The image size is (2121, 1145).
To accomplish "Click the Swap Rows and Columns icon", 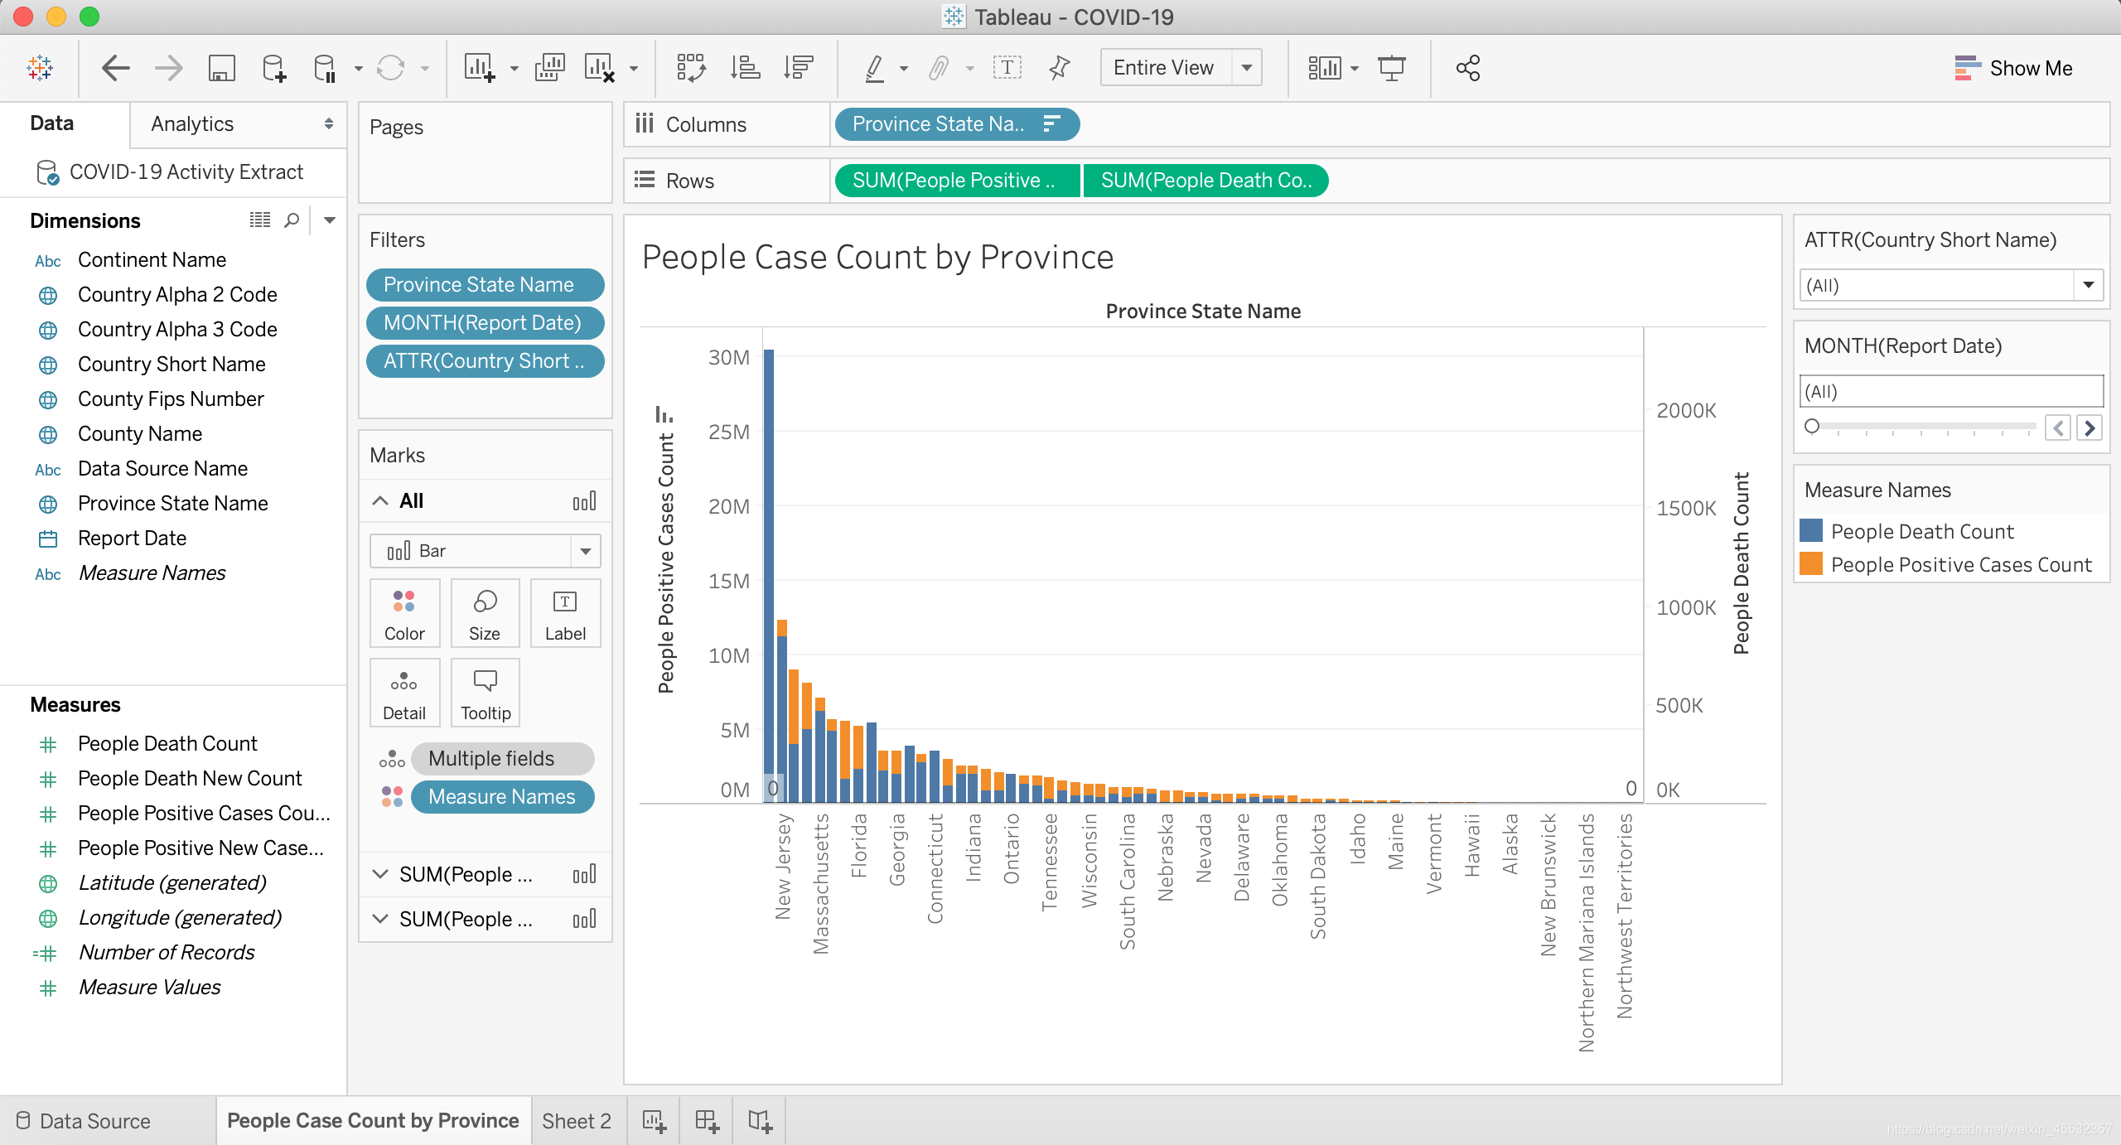I will pos(691,68).
